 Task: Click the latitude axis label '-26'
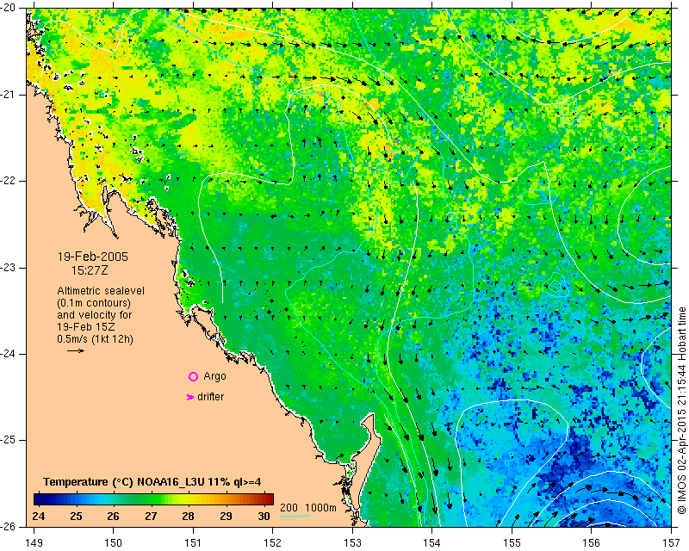click(x=9, y=526)
